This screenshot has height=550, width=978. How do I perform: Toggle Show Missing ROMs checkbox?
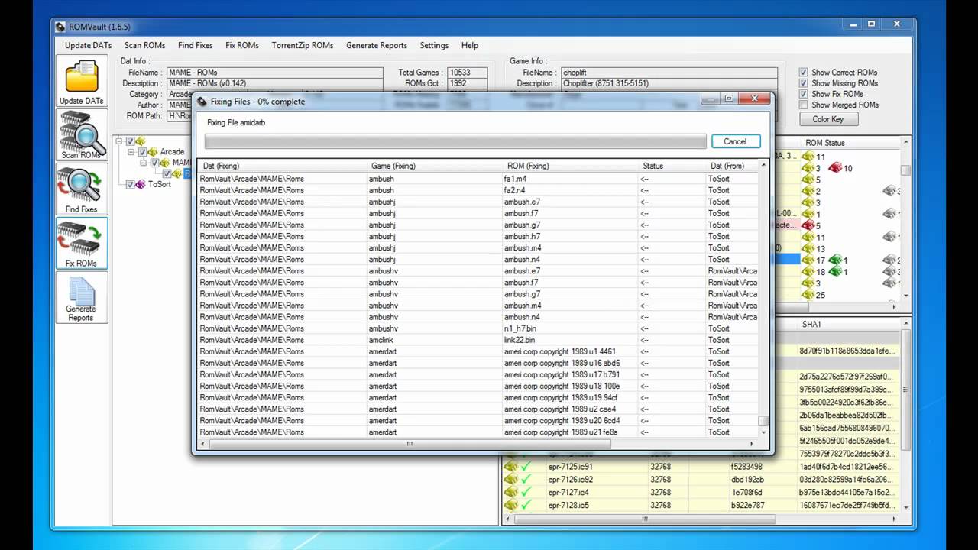(803, 83)
